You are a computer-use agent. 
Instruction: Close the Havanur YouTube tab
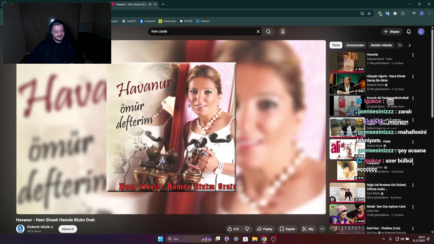155,4
